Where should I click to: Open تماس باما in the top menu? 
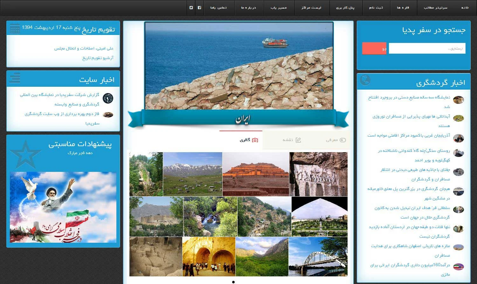218,8
